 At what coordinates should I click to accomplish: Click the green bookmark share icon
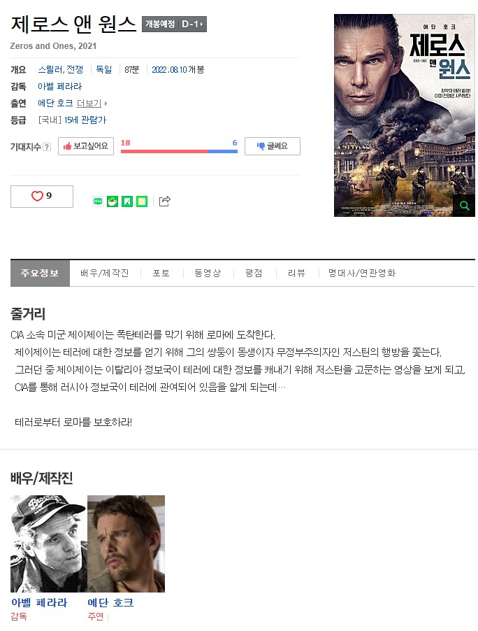(x=127, y=201)
